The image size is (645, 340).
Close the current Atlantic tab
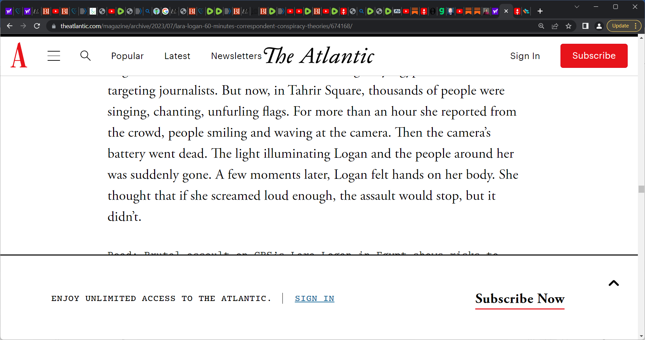tap(506, 11)
